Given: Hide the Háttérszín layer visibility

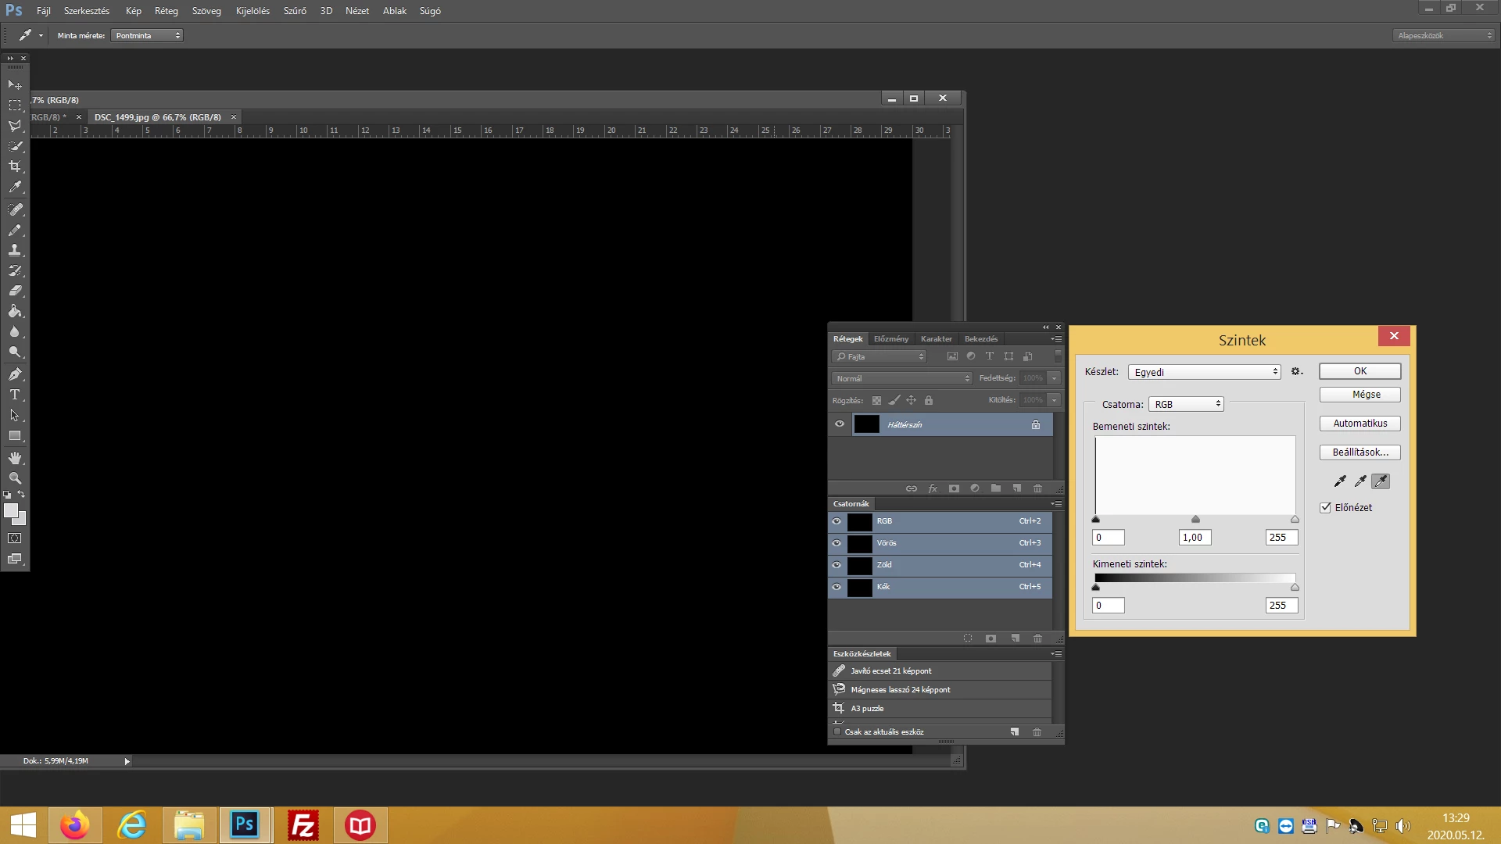Looking at the screenshot, I should click(x=840, y=424).
